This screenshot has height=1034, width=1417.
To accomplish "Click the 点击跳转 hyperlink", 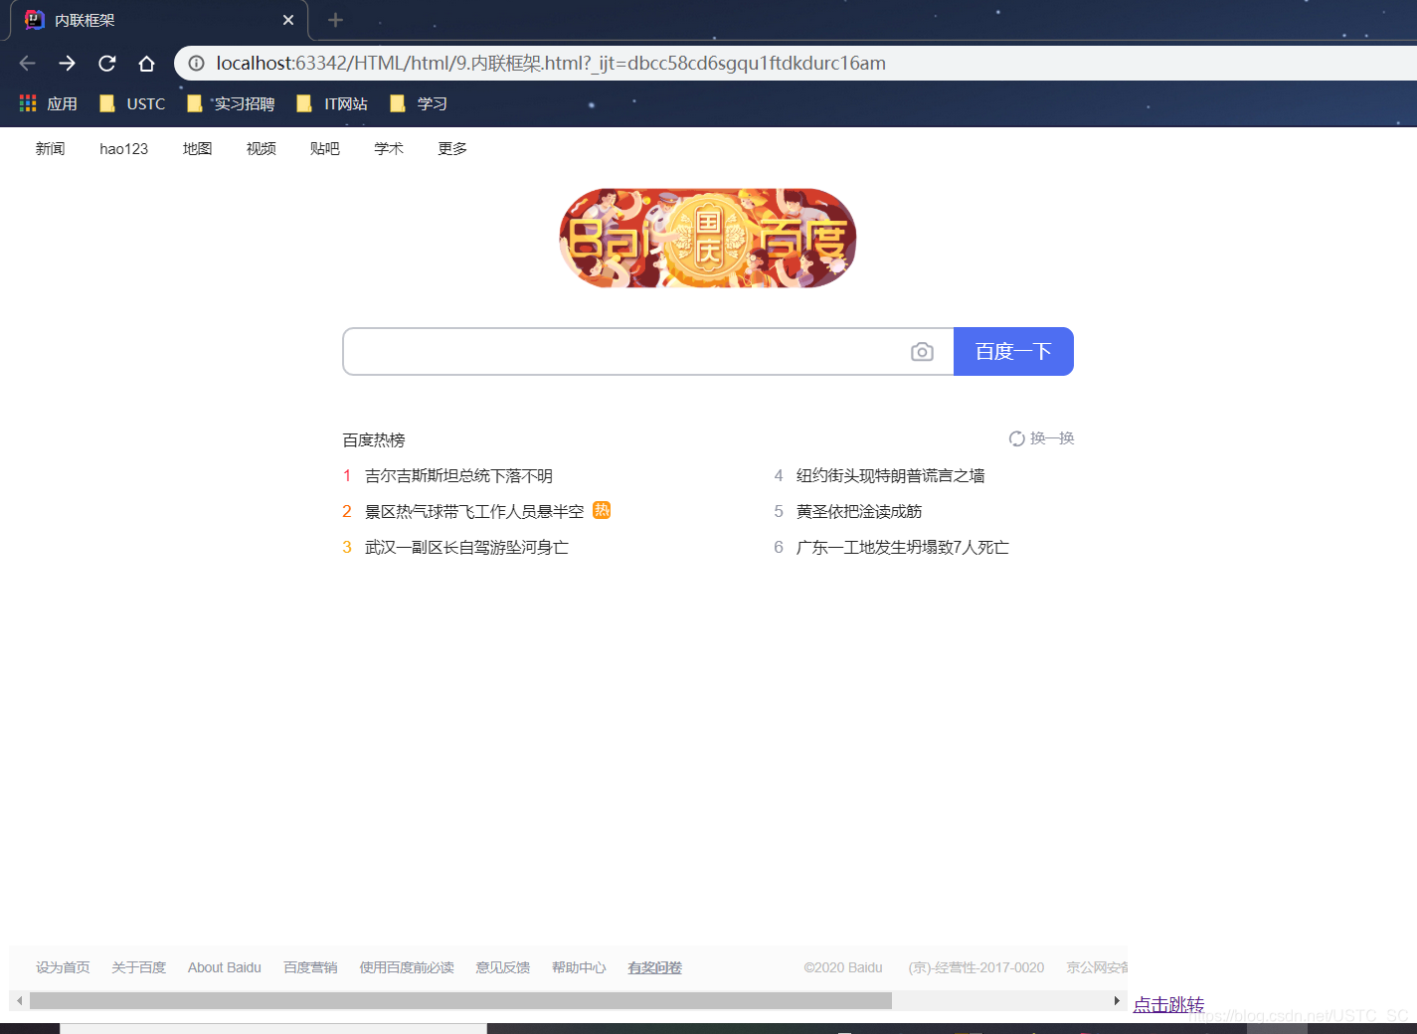I will click(x=1168, y=1004).
